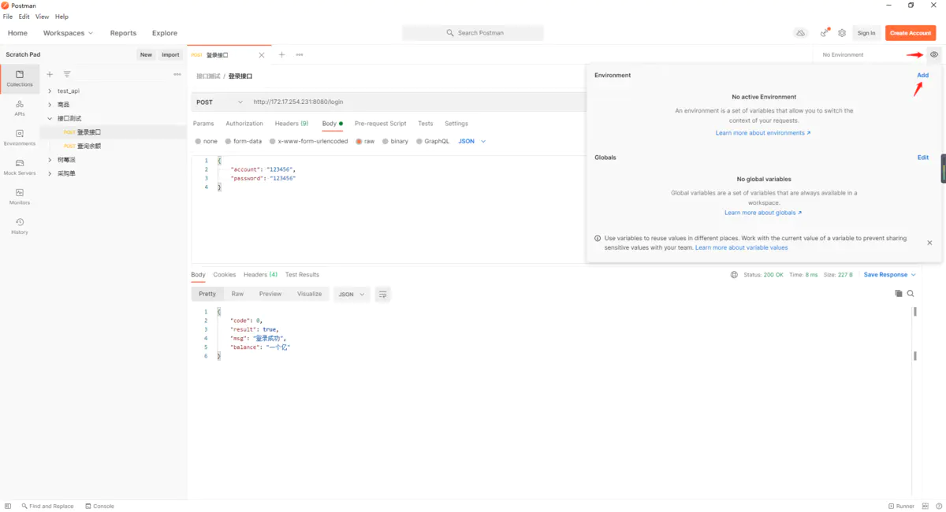This screenshot has height=512, width=946.
Task: Switch to the Test Results tab
Action: pyautogui.click(x=302, y=275)
